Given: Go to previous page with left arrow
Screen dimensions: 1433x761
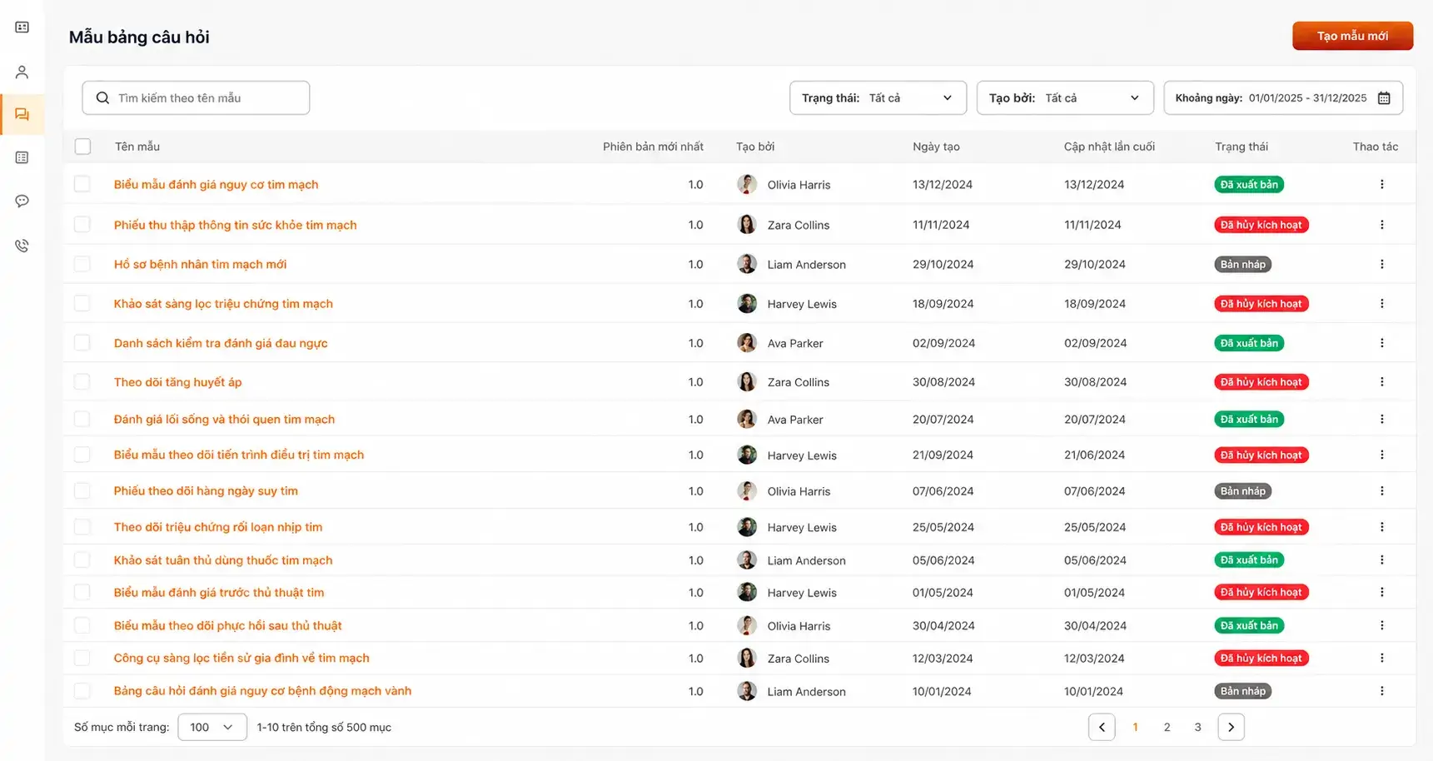Looking at the screenshot, I should [x=1102, y=727].
